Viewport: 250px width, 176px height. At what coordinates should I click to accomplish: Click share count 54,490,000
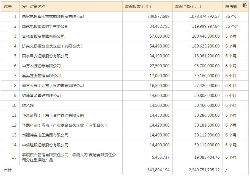point(160,46)
